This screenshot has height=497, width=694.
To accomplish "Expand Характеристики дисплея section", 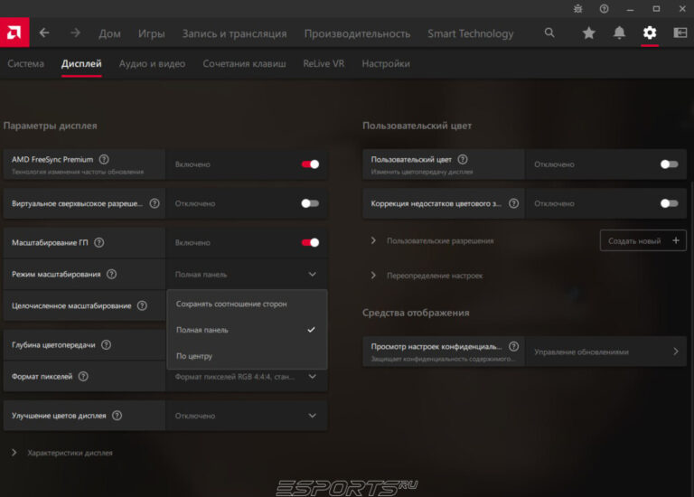I will pos(14,453).
